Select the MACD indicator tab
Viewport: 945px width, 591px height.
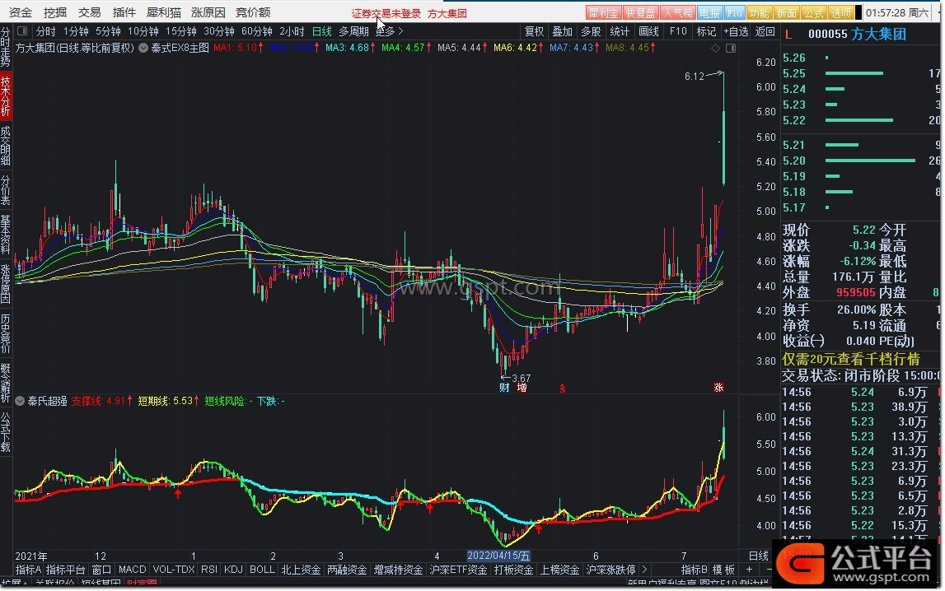pos(132,570)
